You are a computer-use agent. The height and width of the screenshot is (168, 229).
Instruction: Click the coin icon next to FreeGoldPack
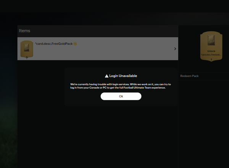tap(75, 44)
